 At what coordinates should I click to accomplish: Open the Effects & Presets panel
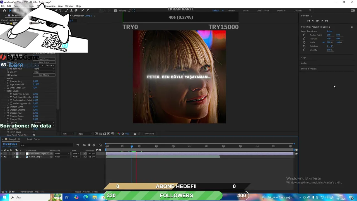pyautogui.click(x=309, y=69)
